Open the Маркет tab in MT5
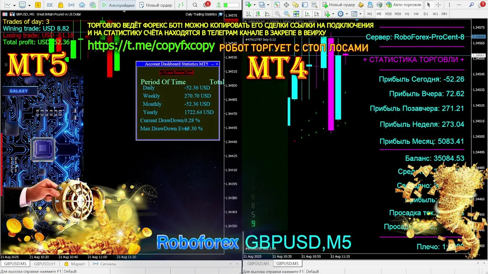 click(x=75, y=264)
